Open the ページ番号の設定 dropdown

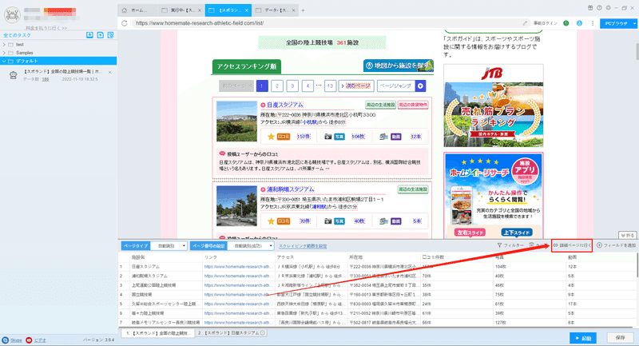251,246
